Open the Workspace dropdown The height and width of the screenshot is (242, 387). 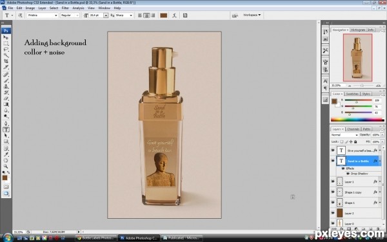(x=252, y=15)
